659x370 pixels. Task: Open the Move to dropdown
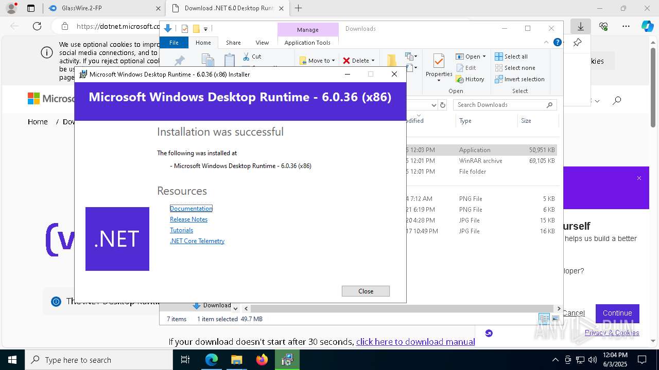[317, 61]
